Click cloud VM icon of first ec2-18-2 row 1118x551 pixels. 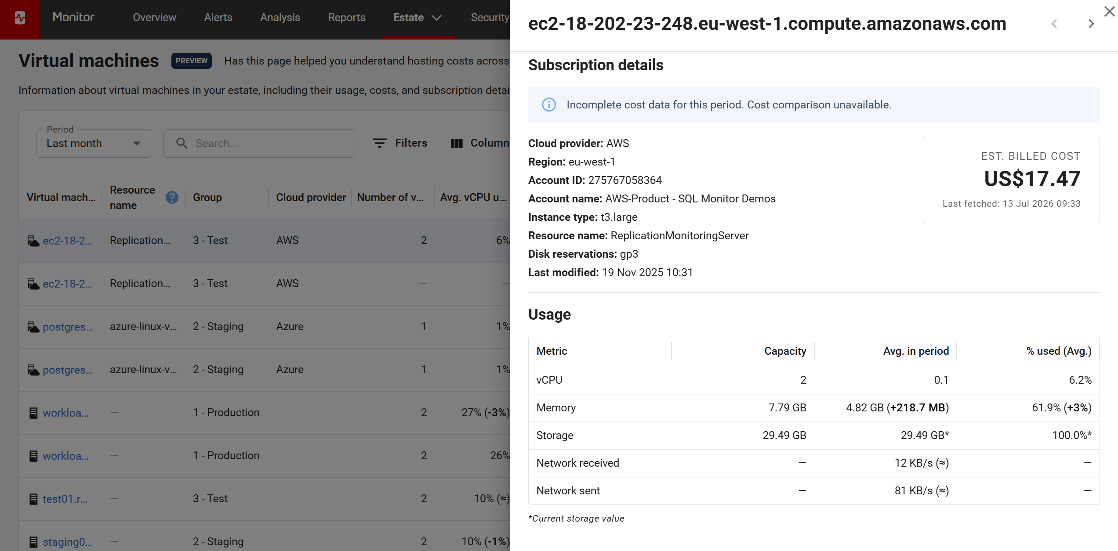click(33, 241)
